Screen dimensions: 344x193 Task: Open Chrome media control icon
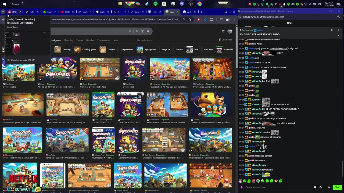[x=221, y=20]
